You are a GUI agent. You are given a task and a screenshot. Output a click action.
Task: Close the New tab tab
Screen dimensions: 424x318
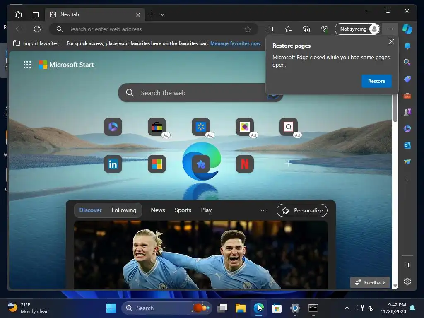(x=138, y=14)
